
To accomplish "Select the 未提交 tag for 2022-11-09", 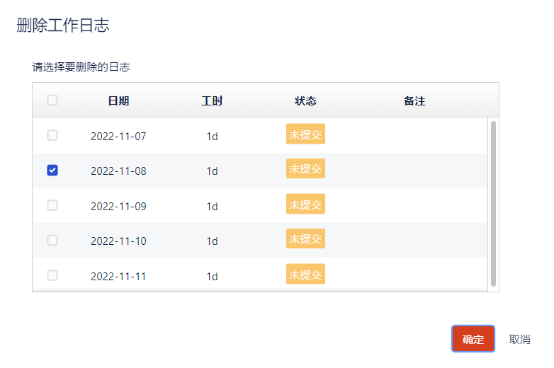I will click(305, 205).
